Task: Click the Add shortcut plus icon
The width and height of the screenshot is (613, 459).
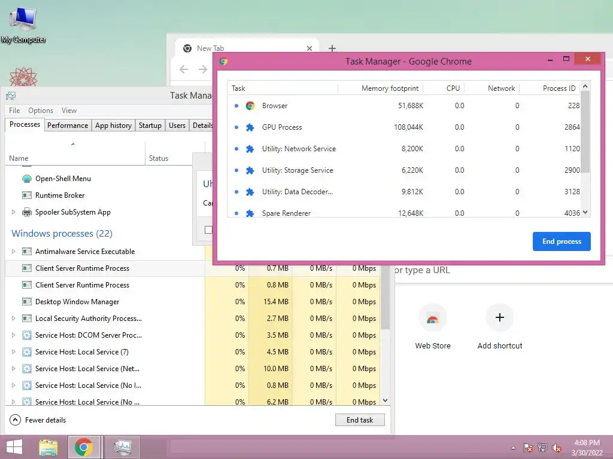Action: (x=500, y=318)
